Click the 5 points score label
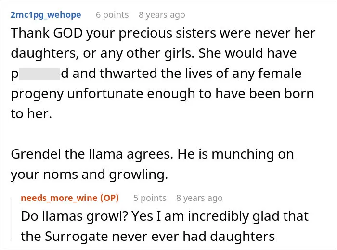 tap(150, 198)
